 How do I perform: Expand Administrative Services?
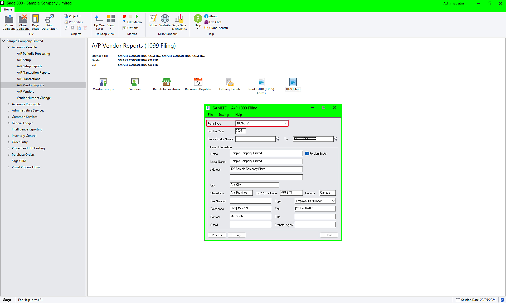[x=9, y=110]
